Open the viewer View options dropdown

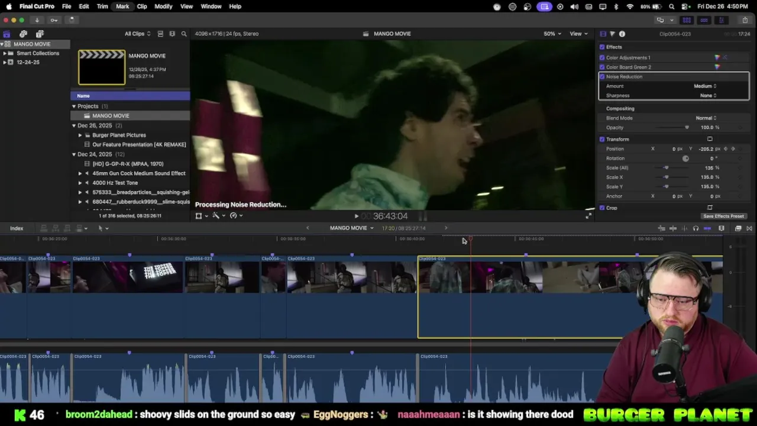578,34
